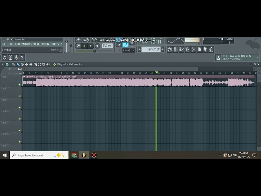Select the playlist slice tool
Viewport: 261px width, 196px height.
[35, 65]
